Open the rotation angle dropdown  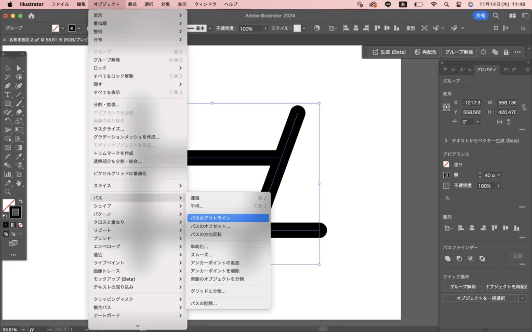coord(477,121)
